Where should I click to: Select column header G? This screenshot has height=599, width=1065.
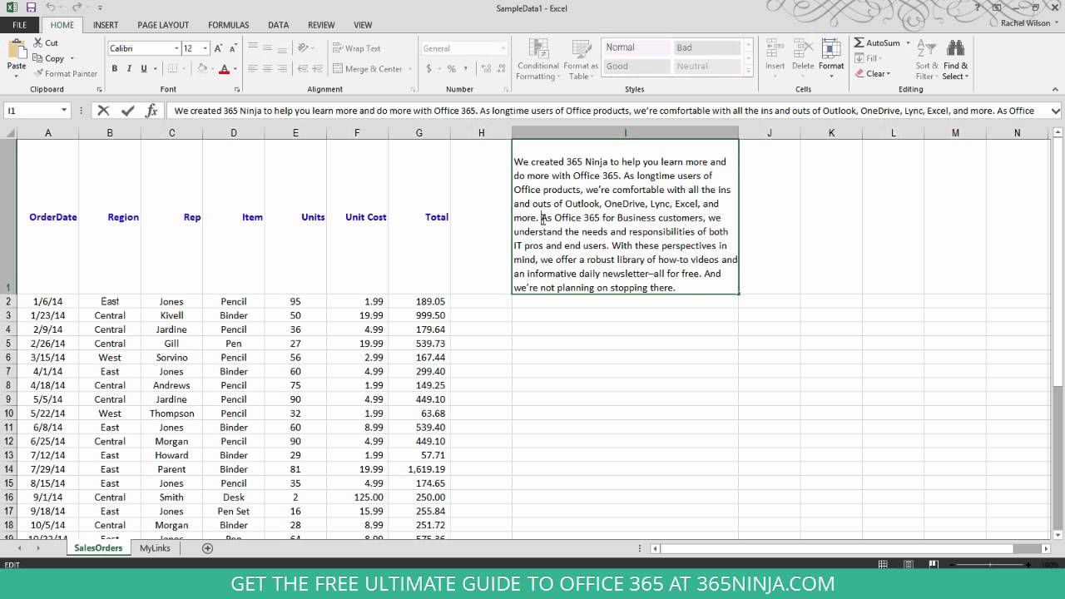click(x=419, y=132)
